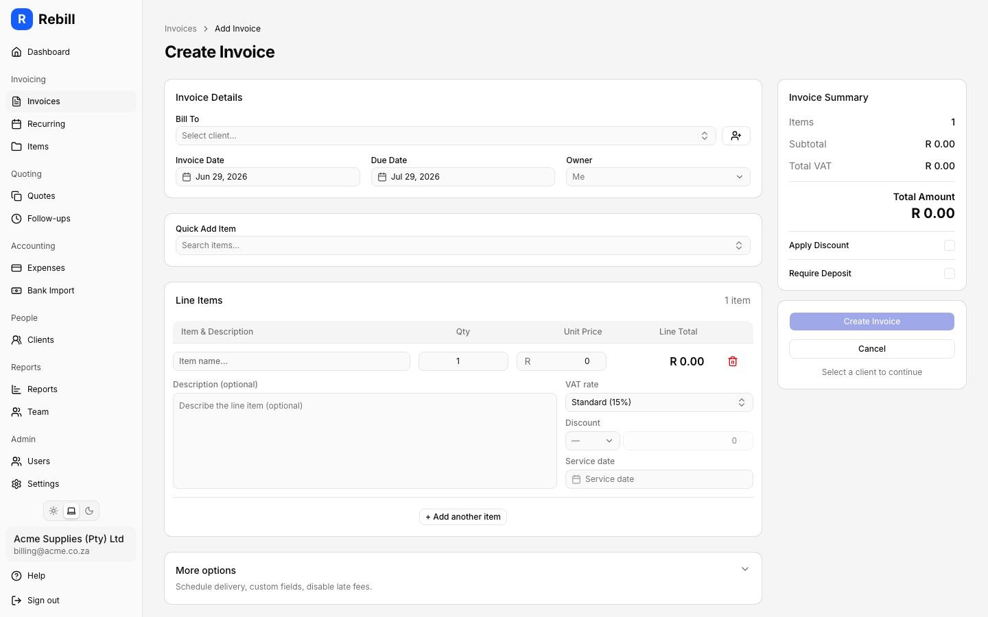Click the add new client icon button
988x617 pixels.
pos(736,136)
